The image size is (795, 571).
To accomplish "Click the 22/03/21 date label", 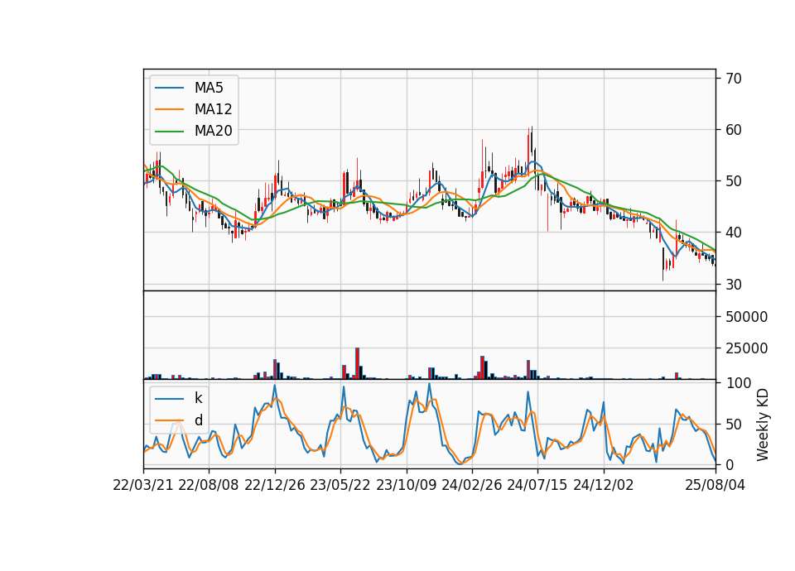I will (x=143, y=485).
